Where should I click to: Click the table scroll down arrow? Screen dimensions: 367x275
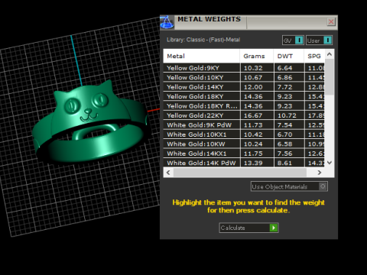point(330,163)
